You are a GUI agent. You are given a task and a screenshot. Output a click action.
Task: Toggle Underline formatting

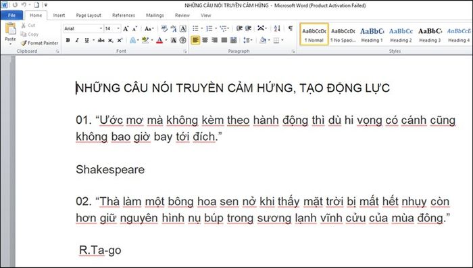pyautogui.click(x=86, y=40)
